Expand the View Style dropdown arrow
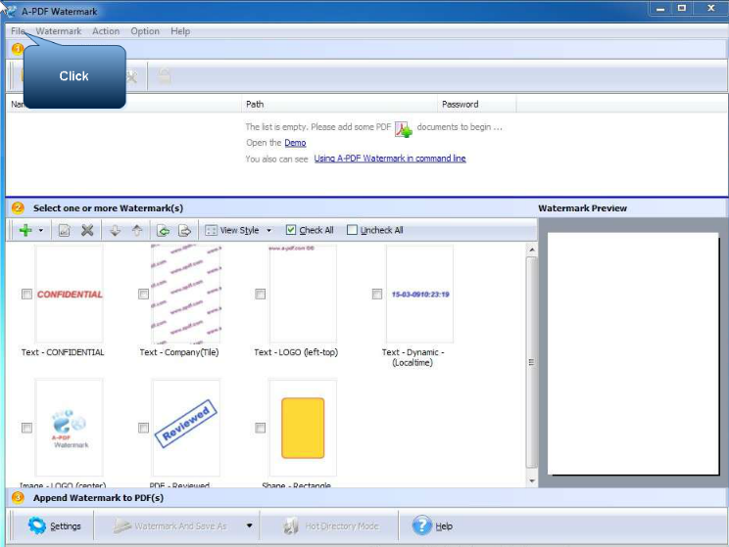729x547 pixels. [x=268, y=230]
